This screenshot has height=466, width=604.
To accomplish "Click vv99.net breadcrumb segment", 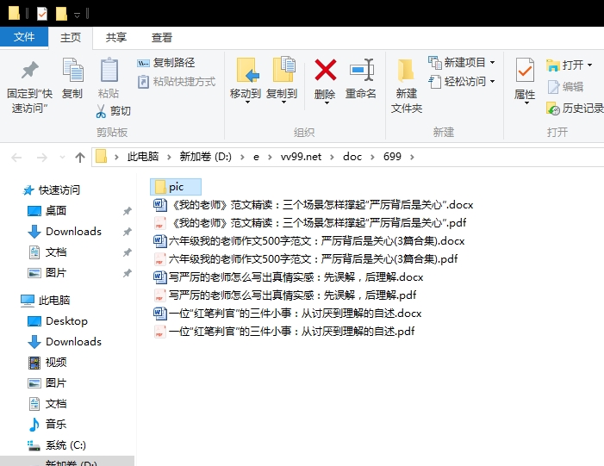I will tap(301, 157).
